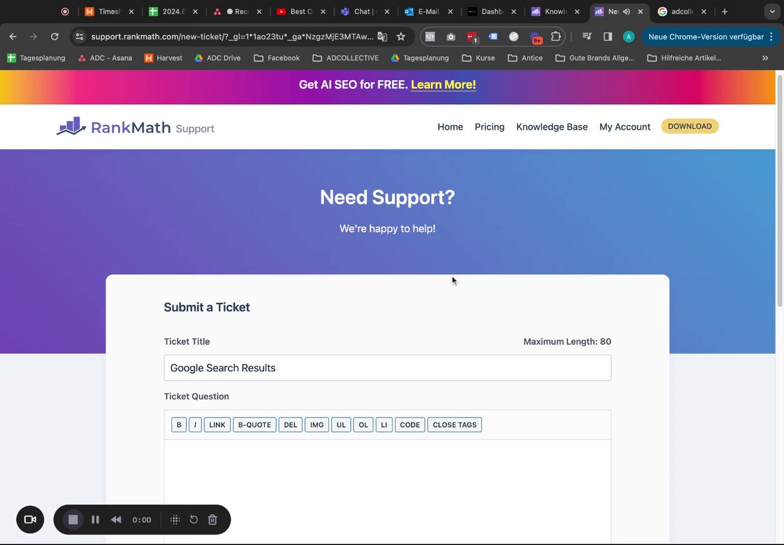Viewport: 784px width, 545px height.
Task: Pause the screen recording
Action: (x=95, y=519)
